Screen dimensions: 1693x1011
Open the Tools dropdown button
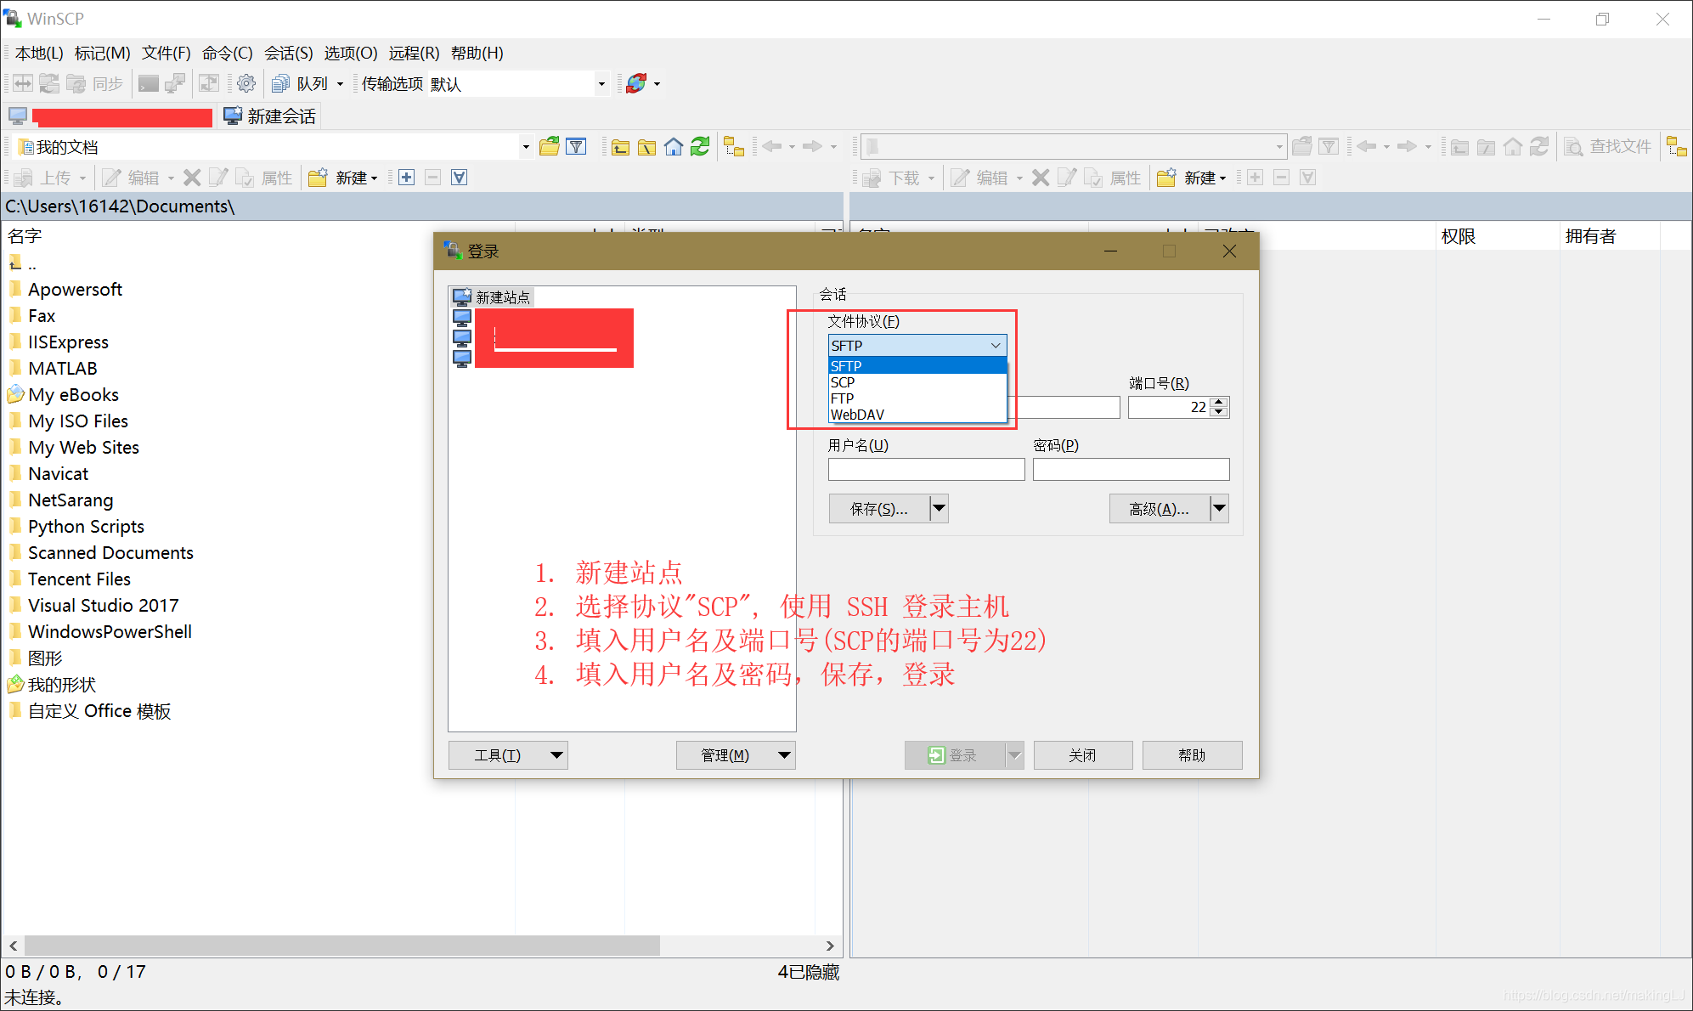point(507,754)
